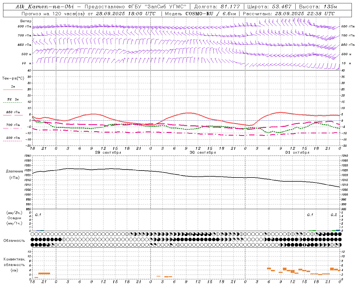
Task: Click the station title Alk_Kamen-na-Obi
Action: tap(45, 7)
